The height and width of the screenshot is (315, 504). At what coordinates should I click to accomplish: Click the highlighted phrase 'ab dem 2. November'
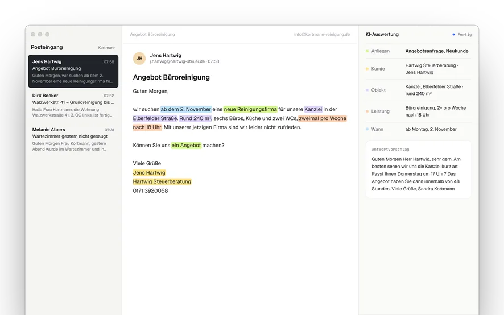click(186, 109)
